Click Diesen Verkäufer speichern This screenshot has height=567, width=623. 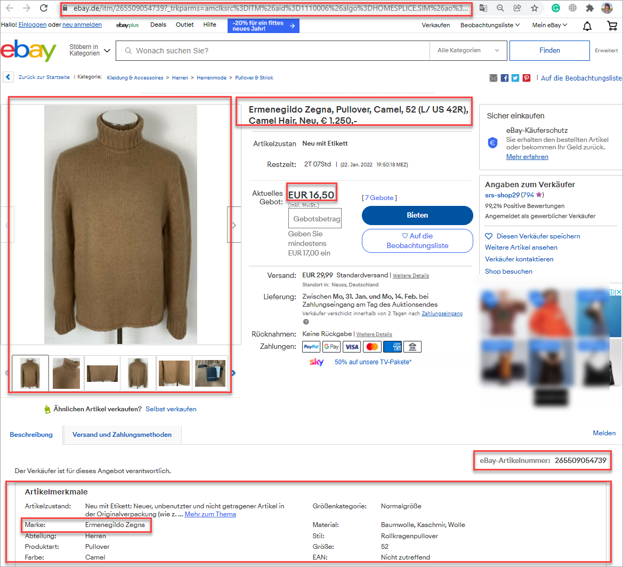point(532,236)
